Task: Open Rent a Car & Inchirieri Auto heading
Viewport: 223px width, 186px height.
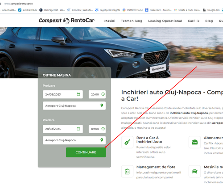Action: pos(149,139)
